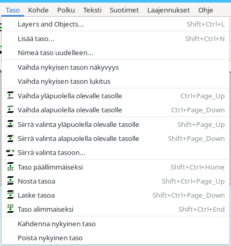Viewport: 231px width, 246px height.
Task: Click the Laske tasoa icon
Action: pyautogui.click(x=10, y=195)
